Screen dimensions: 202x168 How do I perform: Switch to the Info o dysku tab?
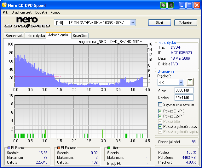(36, 35)
